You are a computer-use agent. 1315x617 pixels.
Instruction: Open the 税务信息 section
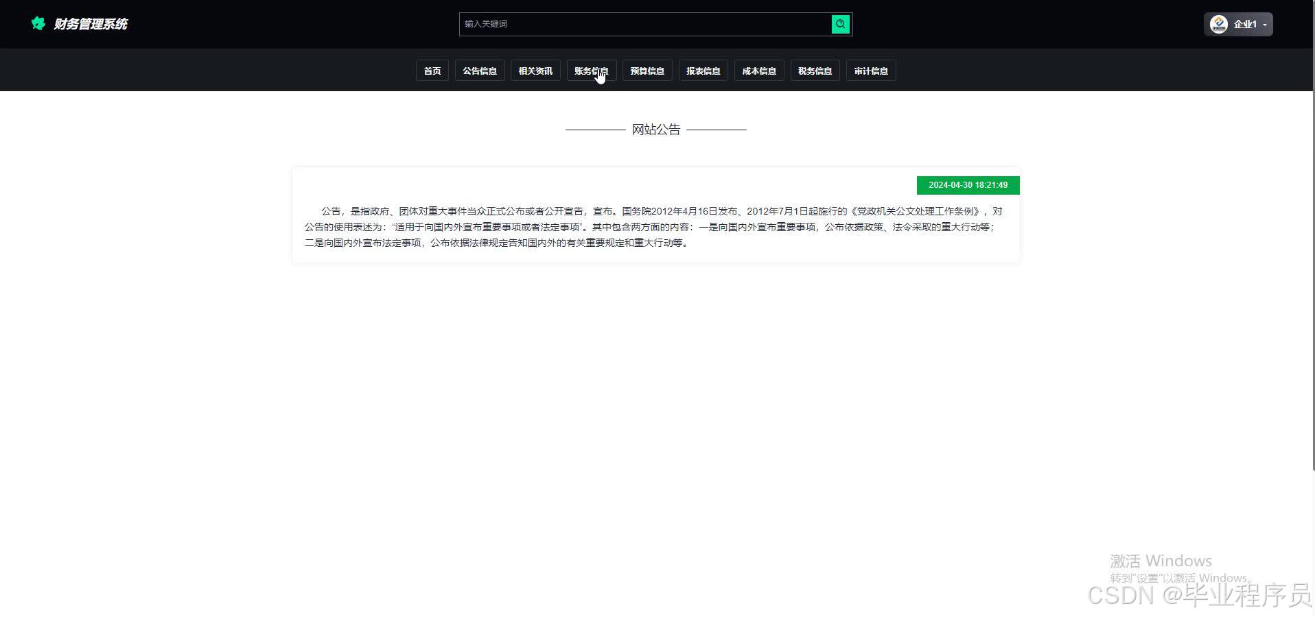815,70
